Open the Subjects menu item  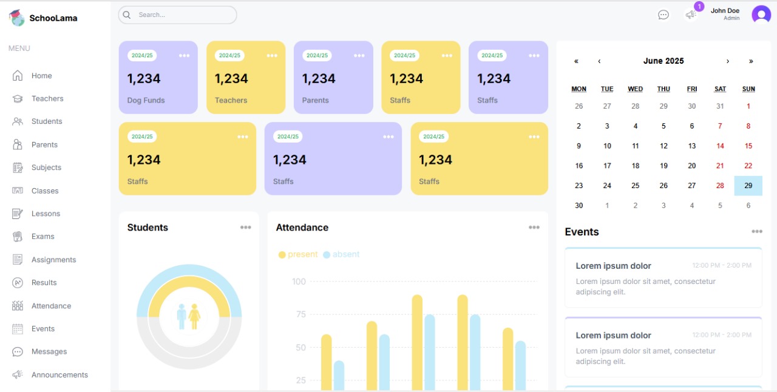[46, 167]
